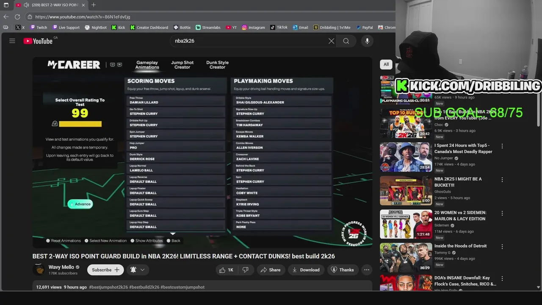Open the DOA's INSANE Downfall video title

pos(465,281)
